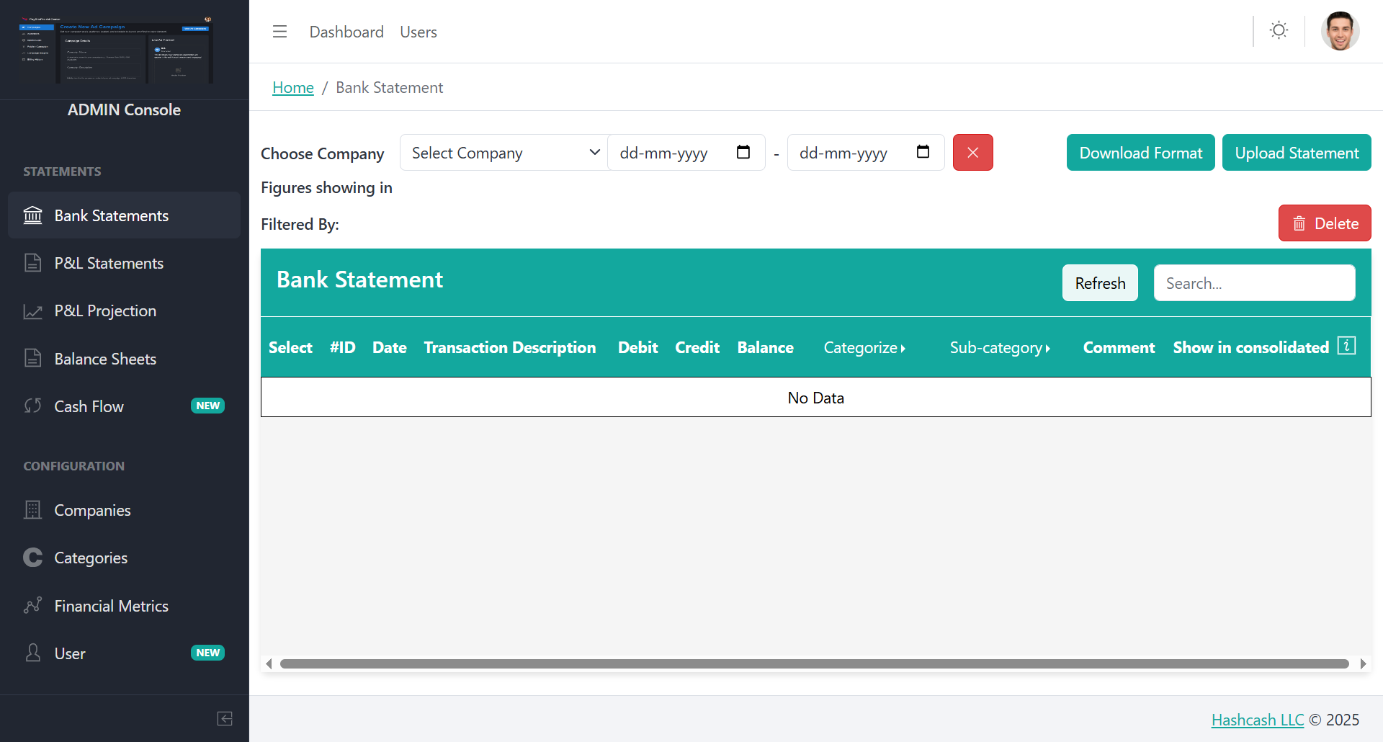Select the P&L Projection chart icon
Viewport: 1383px width, 742px height.
32,310
